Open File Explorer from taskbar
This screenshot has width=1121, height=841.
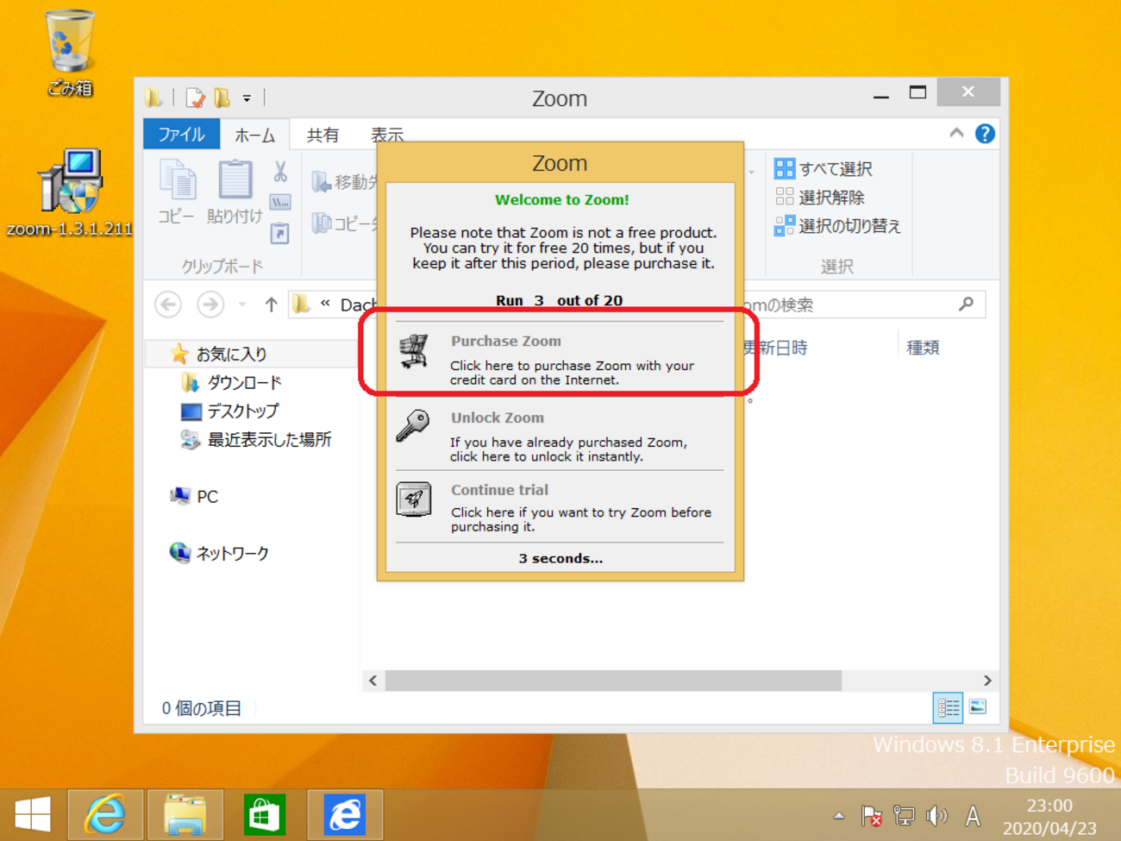tap(185, 814)
